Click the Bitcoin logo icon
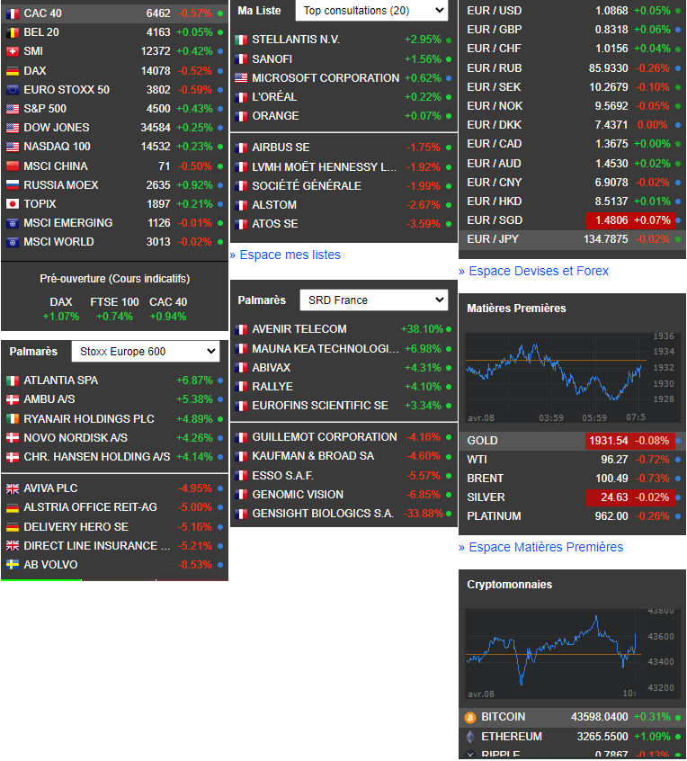Screen dimensions: 687x761 point(470,717)
